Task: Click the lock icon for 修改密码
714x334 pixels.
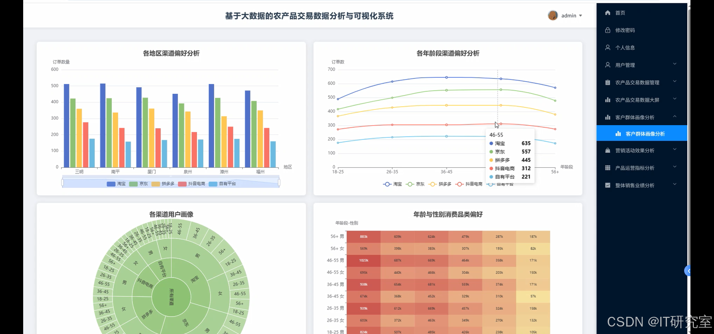Action: click(x=607, y=30)
